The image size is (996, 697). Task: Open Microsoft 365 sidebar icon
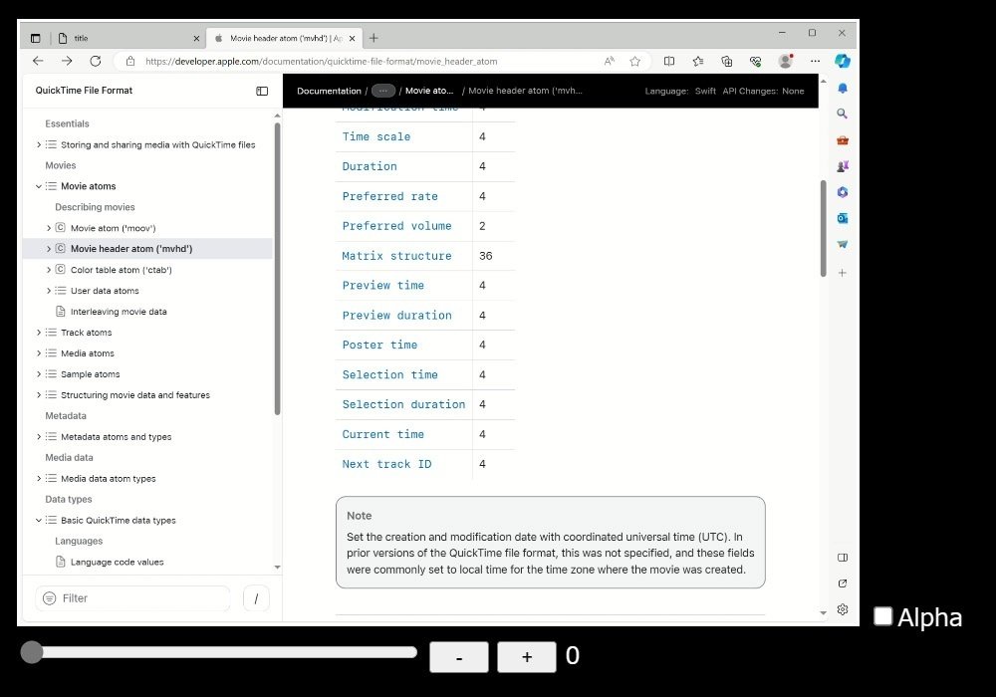pos(843,192)
